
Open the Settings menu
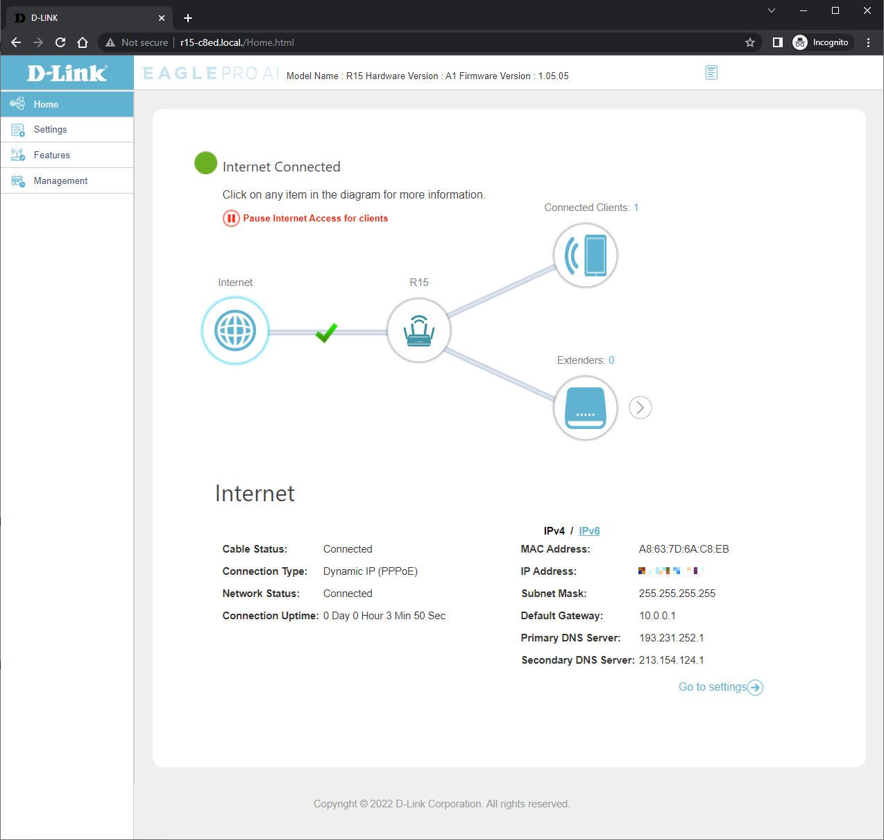click(67, 130)
